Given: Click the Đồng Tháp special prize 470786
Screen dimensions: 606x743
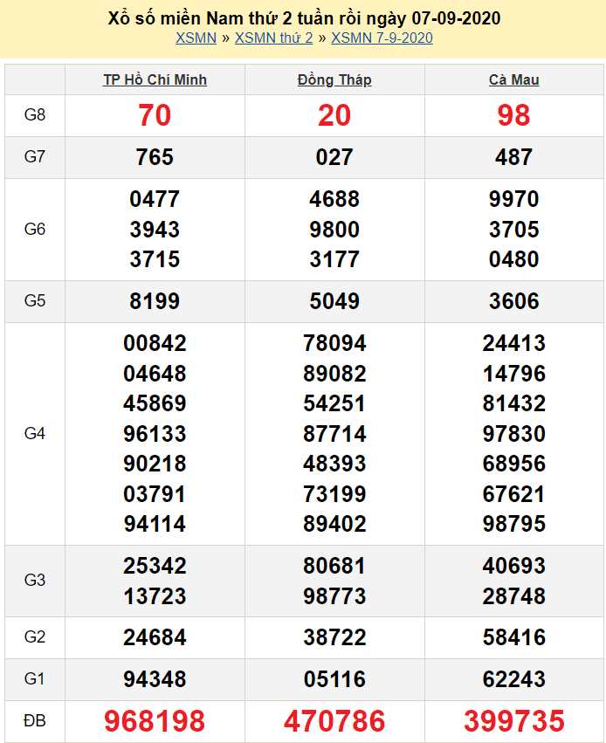Looking at the screenshot, I should (x=334, y=721).
